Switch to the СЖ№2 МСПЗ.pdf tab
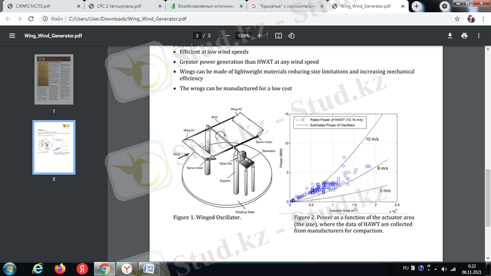The height and width of the screenshot is (276, 491). pos(37,6)
